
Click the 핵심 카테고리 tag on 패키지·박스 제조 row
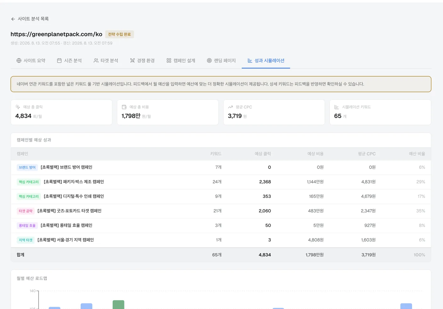pos(29,182)
